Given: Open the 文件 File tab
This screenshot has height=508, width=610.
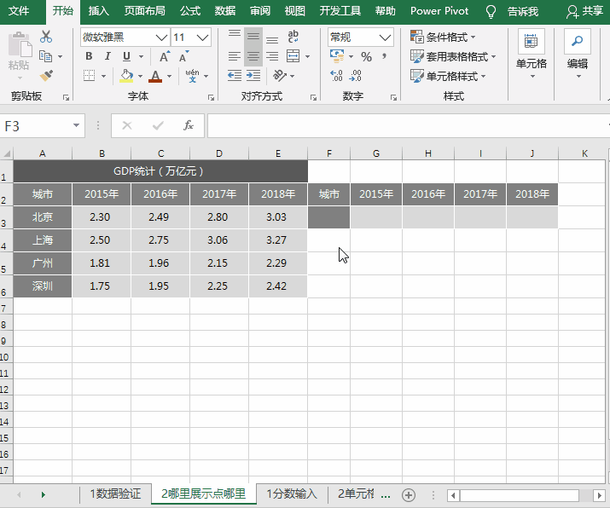Looking at the screenshot, I should pyautogui.click(x=19, y=11).
